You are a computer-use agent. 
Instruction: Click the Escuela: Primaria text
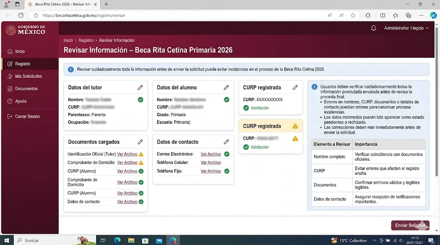(174, 122)
